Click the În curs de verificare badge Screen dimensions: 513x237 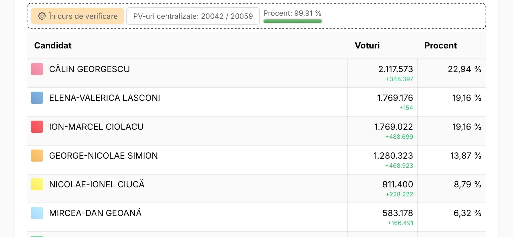pos(77,16)
